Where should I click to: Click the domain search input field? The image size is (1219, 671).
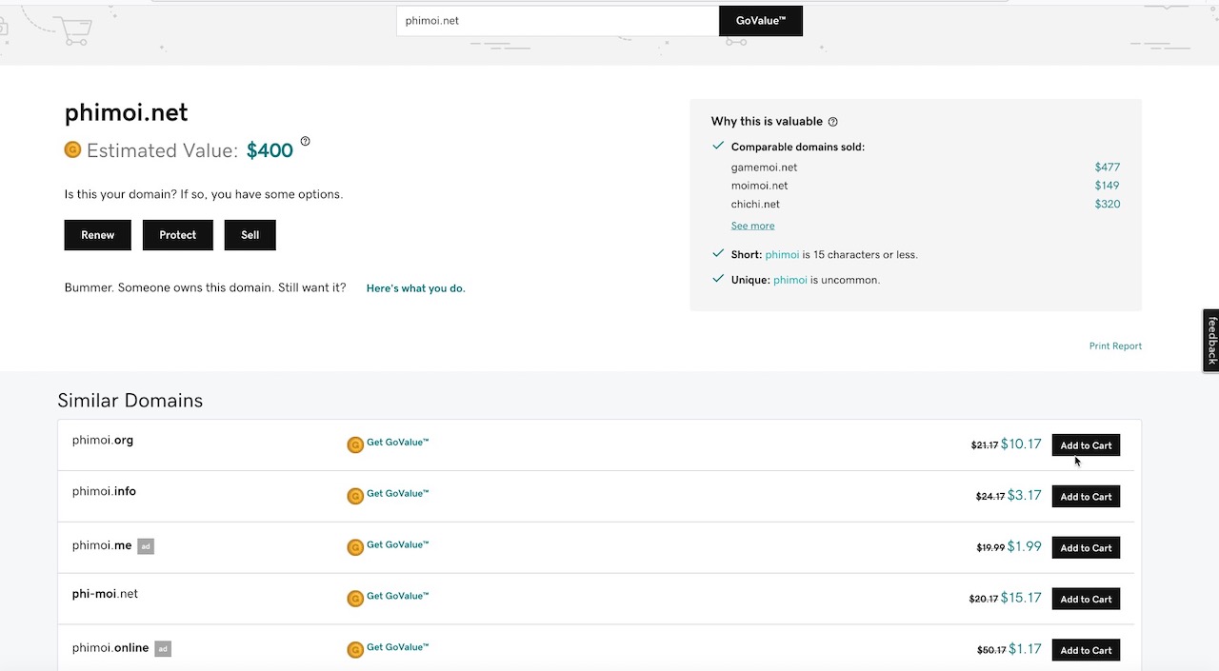[557, 21]
